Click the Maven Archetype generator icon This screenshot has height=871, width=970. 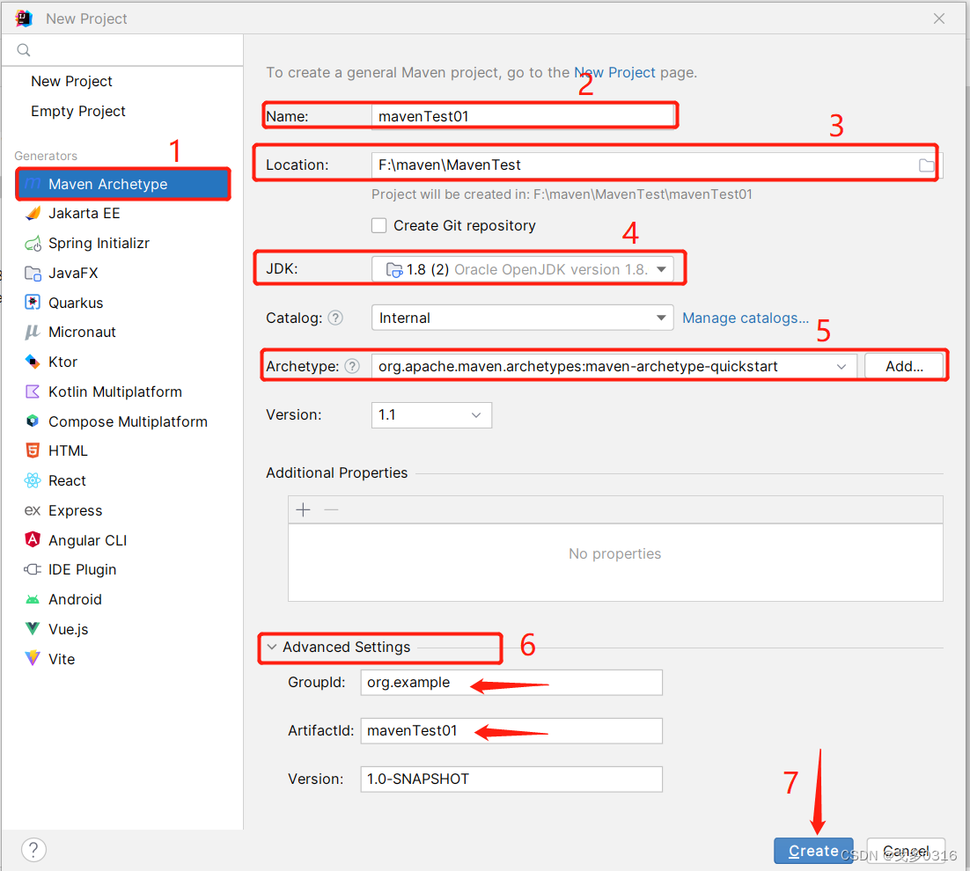coord(33,184)
